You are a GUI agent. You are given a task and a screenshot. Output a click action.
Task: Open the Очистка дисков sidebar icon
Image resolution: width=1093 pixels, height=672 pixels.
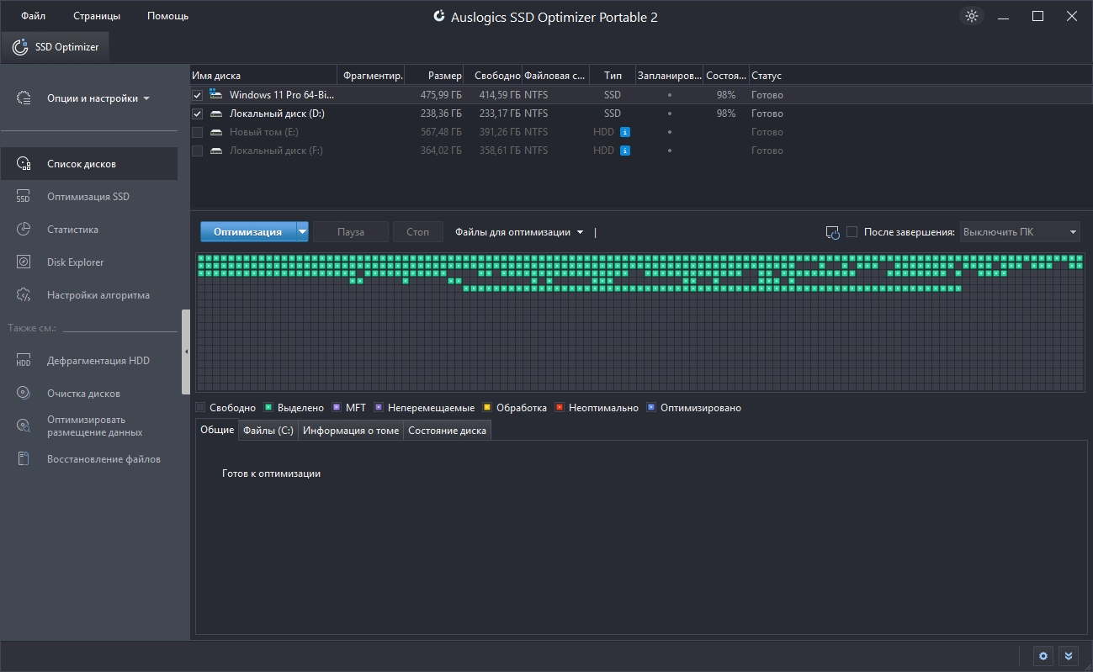(24, 394)
